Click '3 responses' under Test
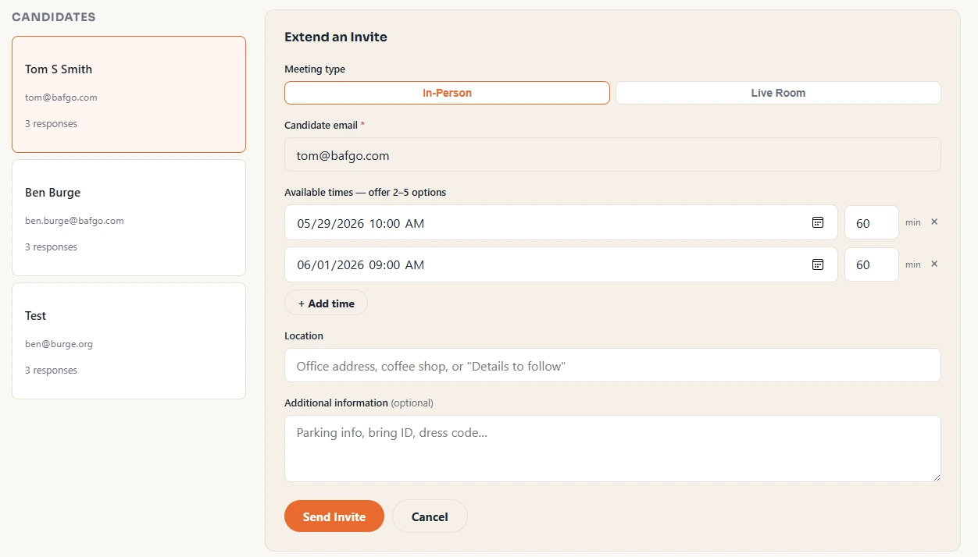 [51, 371]
